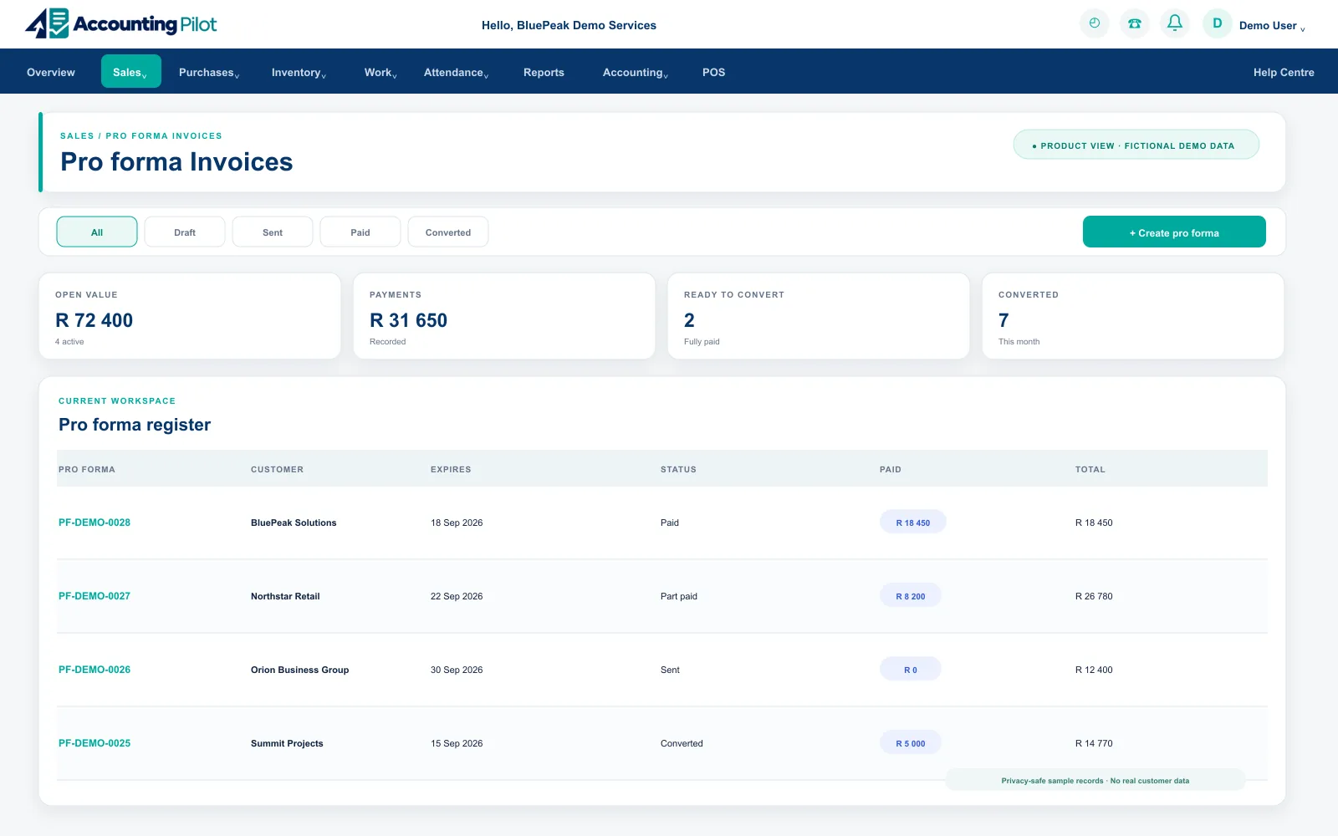
Task: Click the Converted status in PF-DEMO-0025 row
Action: pyautogui.click(x=682, y=743)
